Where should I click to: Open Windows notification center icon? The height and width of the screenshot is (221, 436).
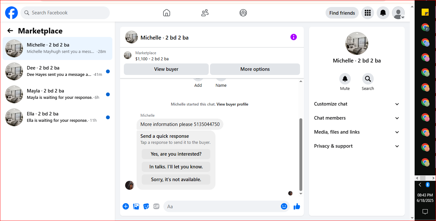point(425,211)
